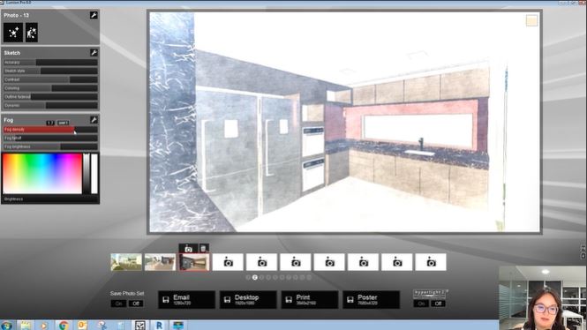Render photo at Desktop resolution

(248, 300)
